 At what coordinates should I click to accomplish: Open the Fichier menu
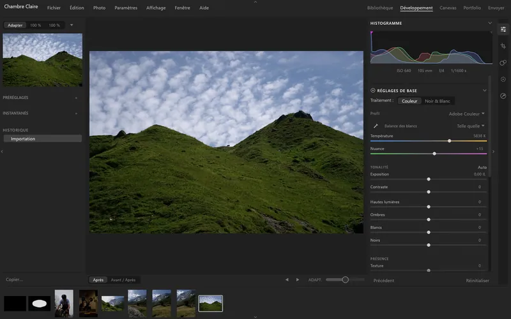click(x=54, y=8)
